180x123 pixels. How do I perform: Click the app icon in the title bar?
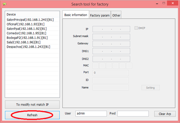pos(5,4)
